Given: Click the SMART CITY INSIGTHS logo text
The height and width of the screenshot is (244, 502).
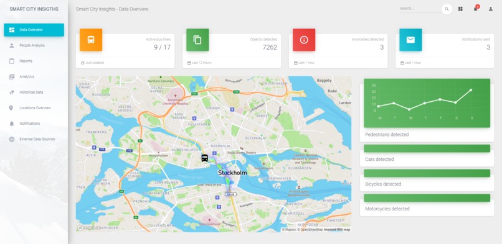Looking at the screenshot, I should click(x=34, y=9).
